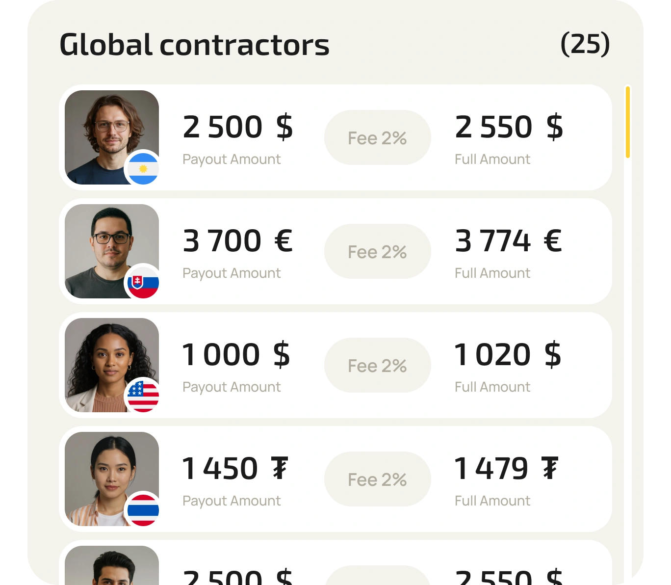
Task: Click the Fee 2% badge beside 1 000 $
Action: pos(377,366)
